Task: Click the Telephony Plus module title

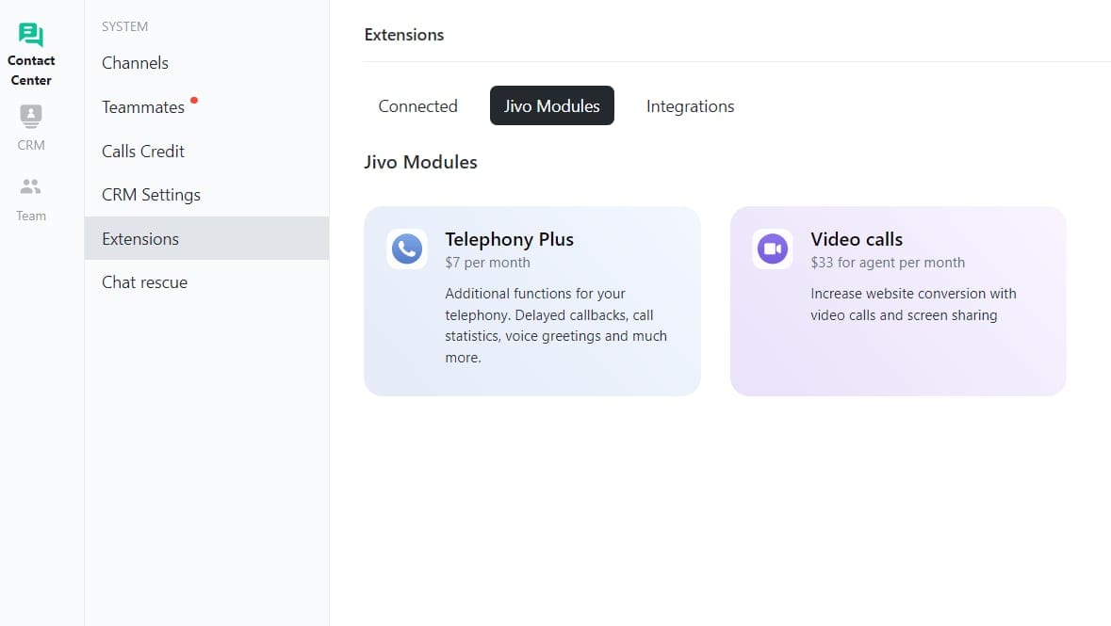Action: [x=509, y=239]
